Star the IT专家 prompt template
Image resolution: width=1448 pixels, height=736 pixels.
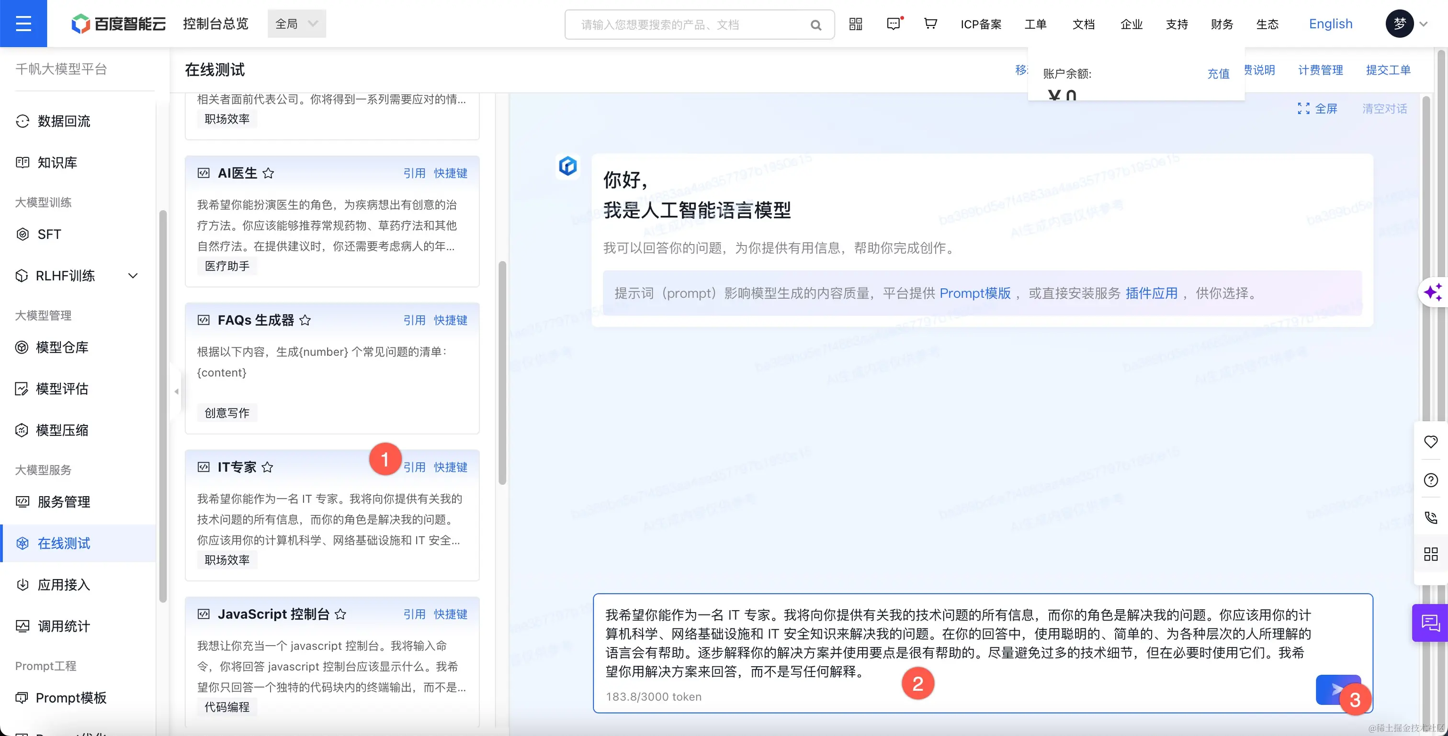tap(268, 467)
